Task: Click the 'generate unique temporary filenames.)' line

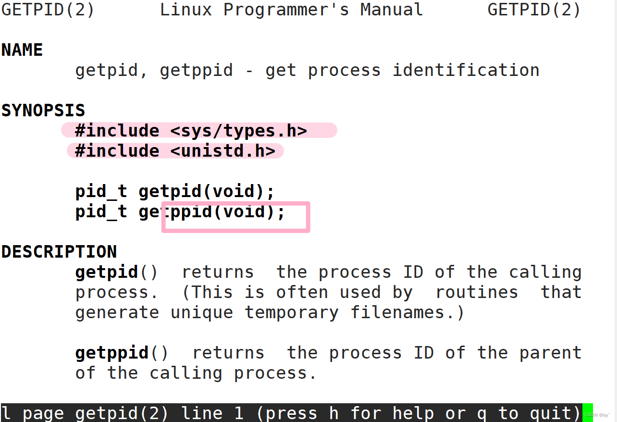Action: tap(270, 313)
